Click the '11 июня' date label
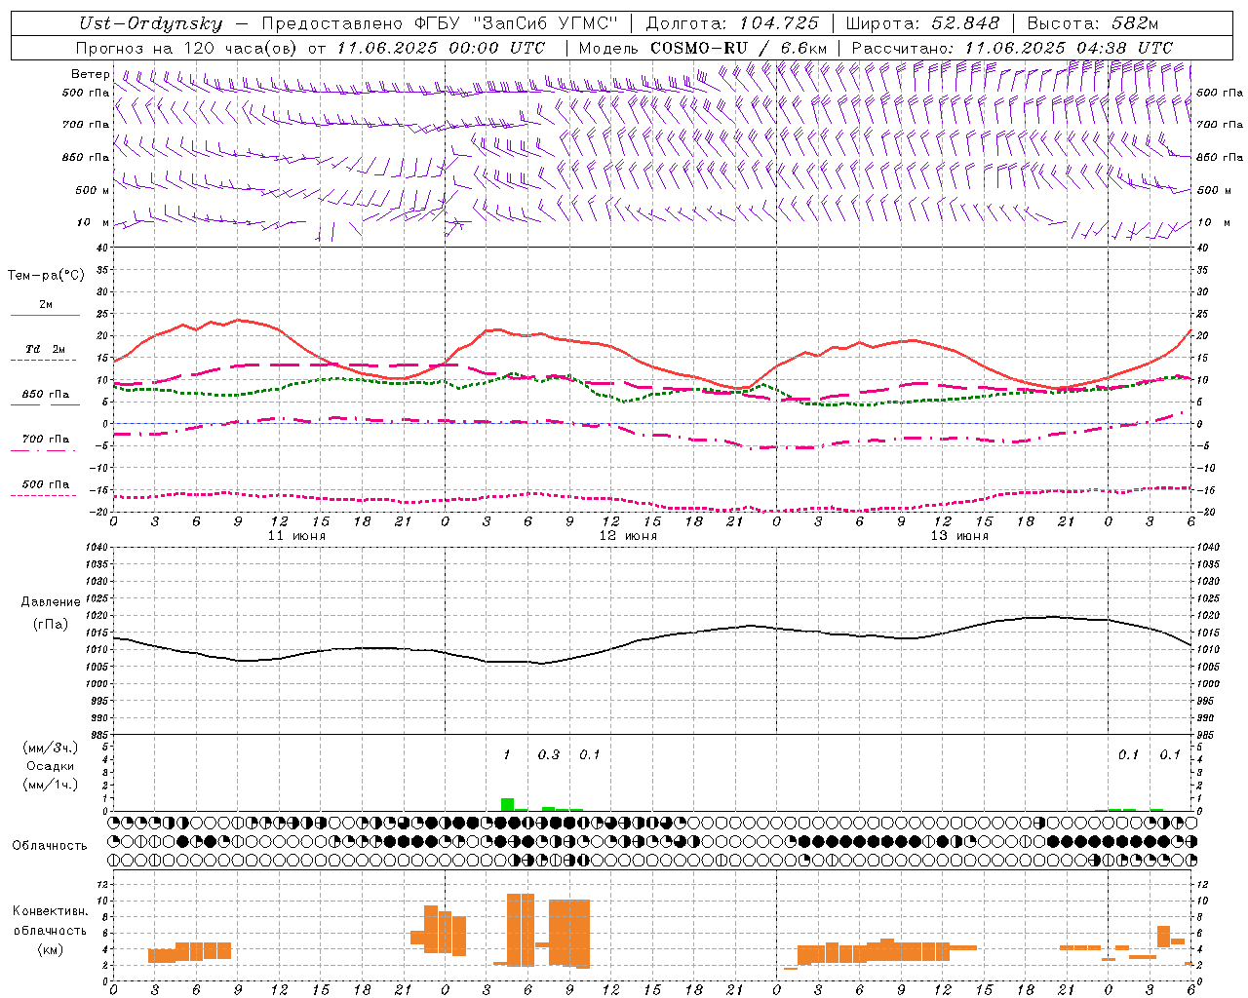This screenshot has width=1248, height=998. click(x=296, y=536)
